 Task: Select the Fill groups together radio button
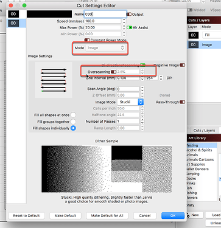[x=73, y=122]
